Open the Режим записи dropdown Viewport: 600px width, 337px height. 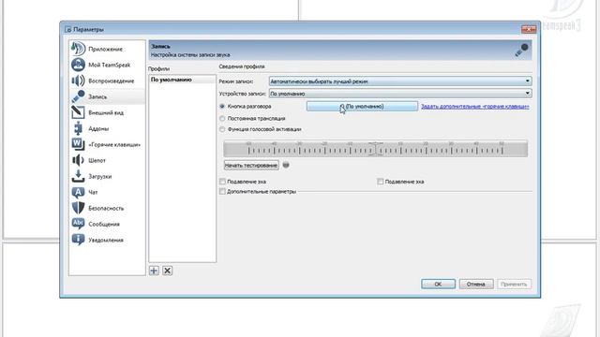[x=400, y=81]
